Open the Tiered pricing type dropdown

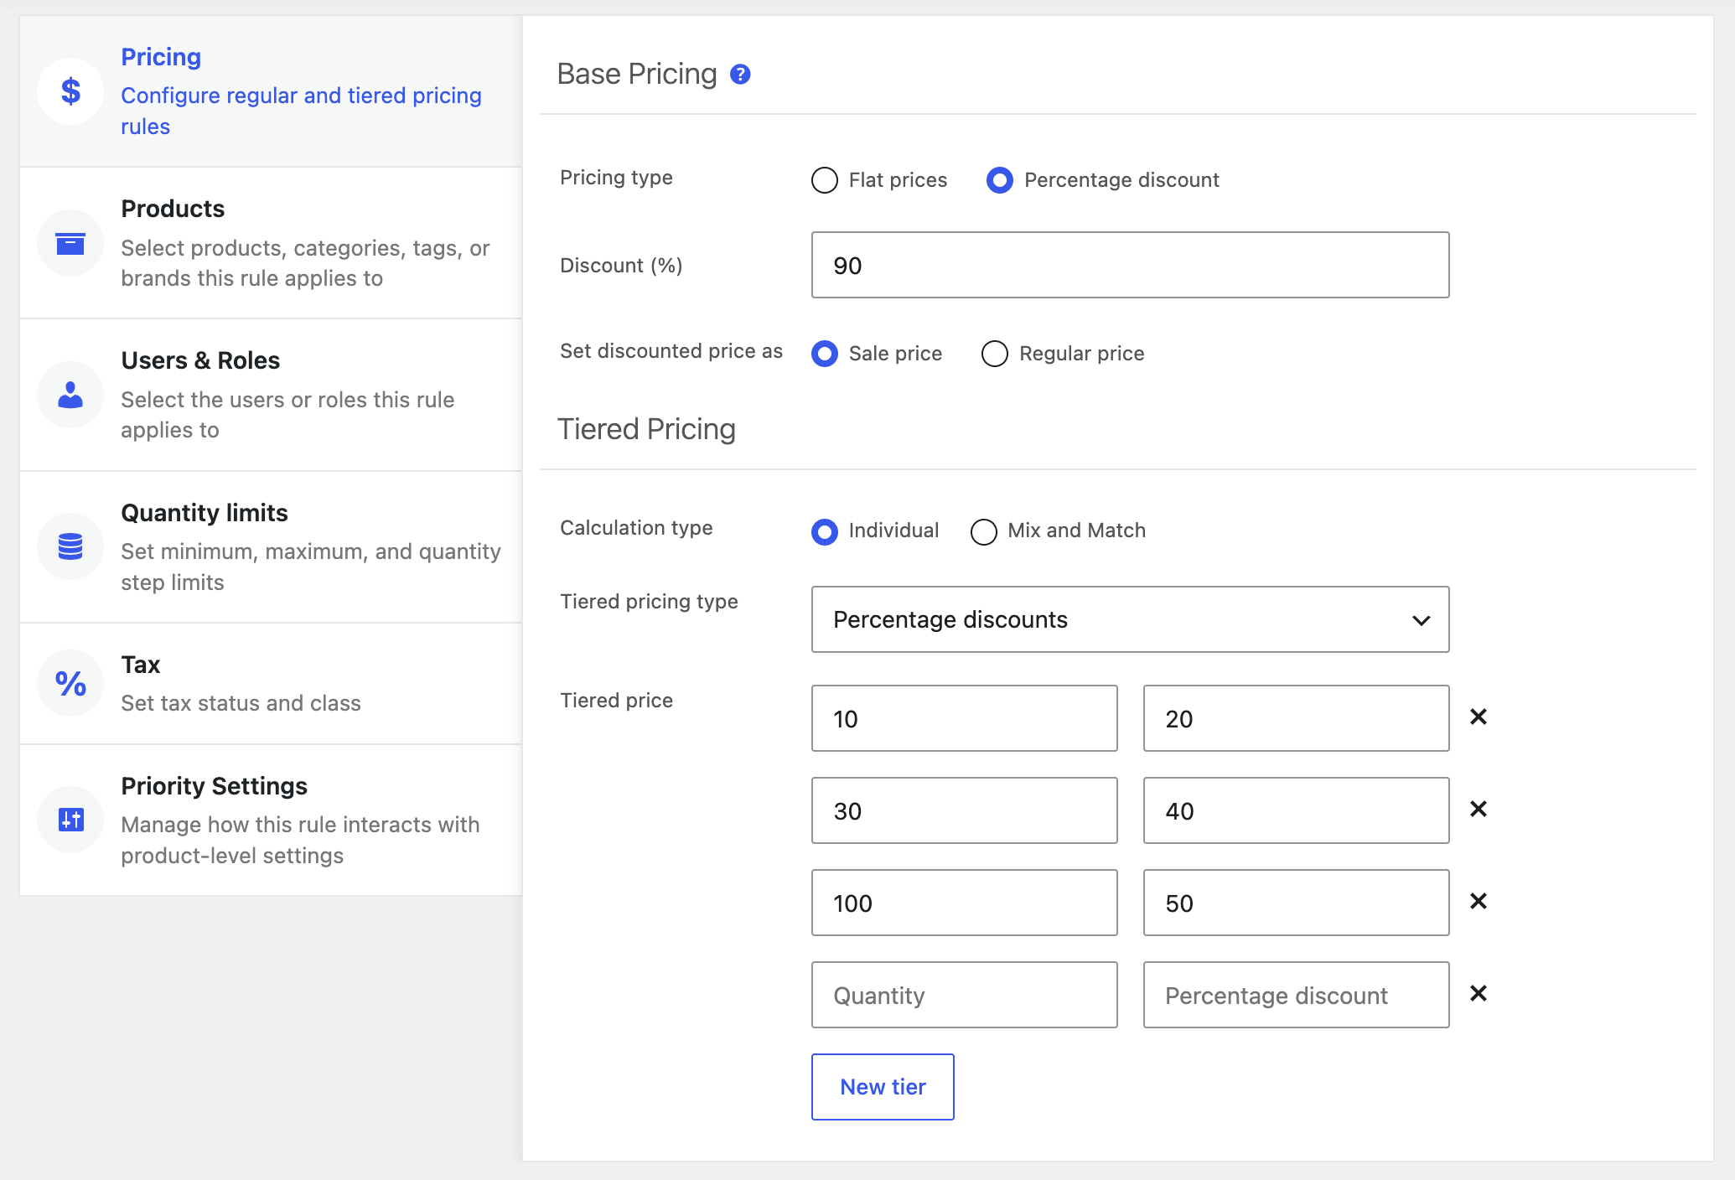click(x=1130, y=619)
